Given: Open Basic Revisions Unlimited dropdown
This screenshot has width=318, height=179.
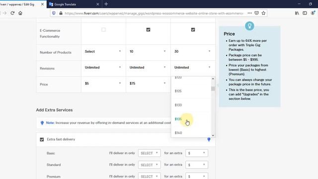Looking at the screenshot, I should (x=103, y=68).
